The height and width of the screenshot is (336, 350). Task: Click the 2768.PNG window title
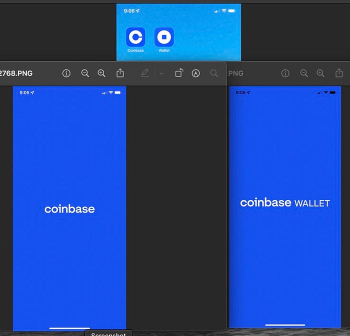coord(16,73)
